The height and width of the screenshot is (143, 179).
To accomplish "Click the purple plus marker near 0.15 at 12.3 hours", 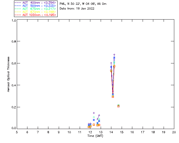I will pos(94,113).
